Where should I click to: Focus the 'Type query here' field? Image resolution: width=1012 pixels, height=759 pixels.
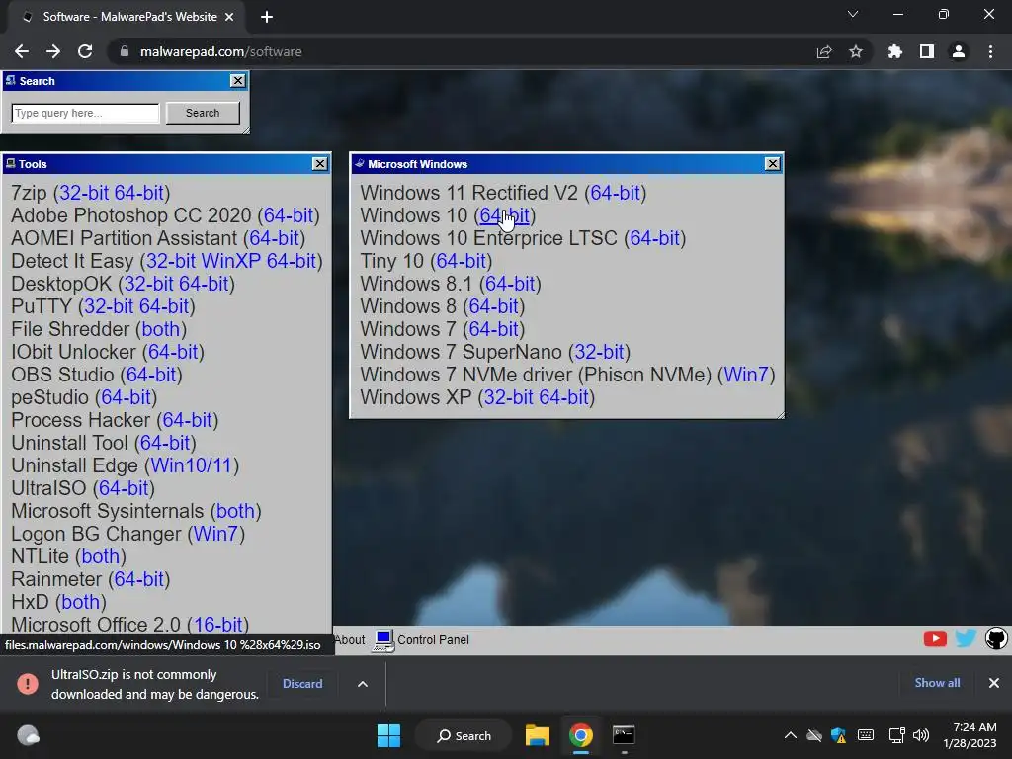coord(85,113)
